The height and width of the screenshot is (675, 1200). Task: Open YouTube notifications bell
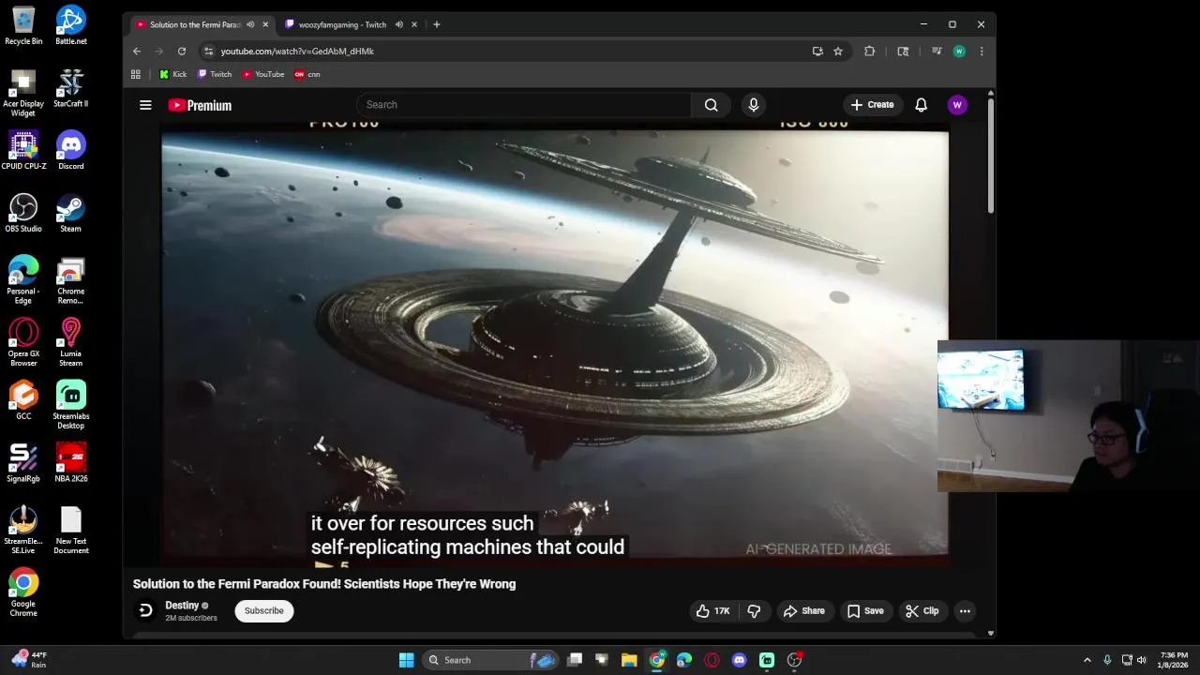coord(921,105)
